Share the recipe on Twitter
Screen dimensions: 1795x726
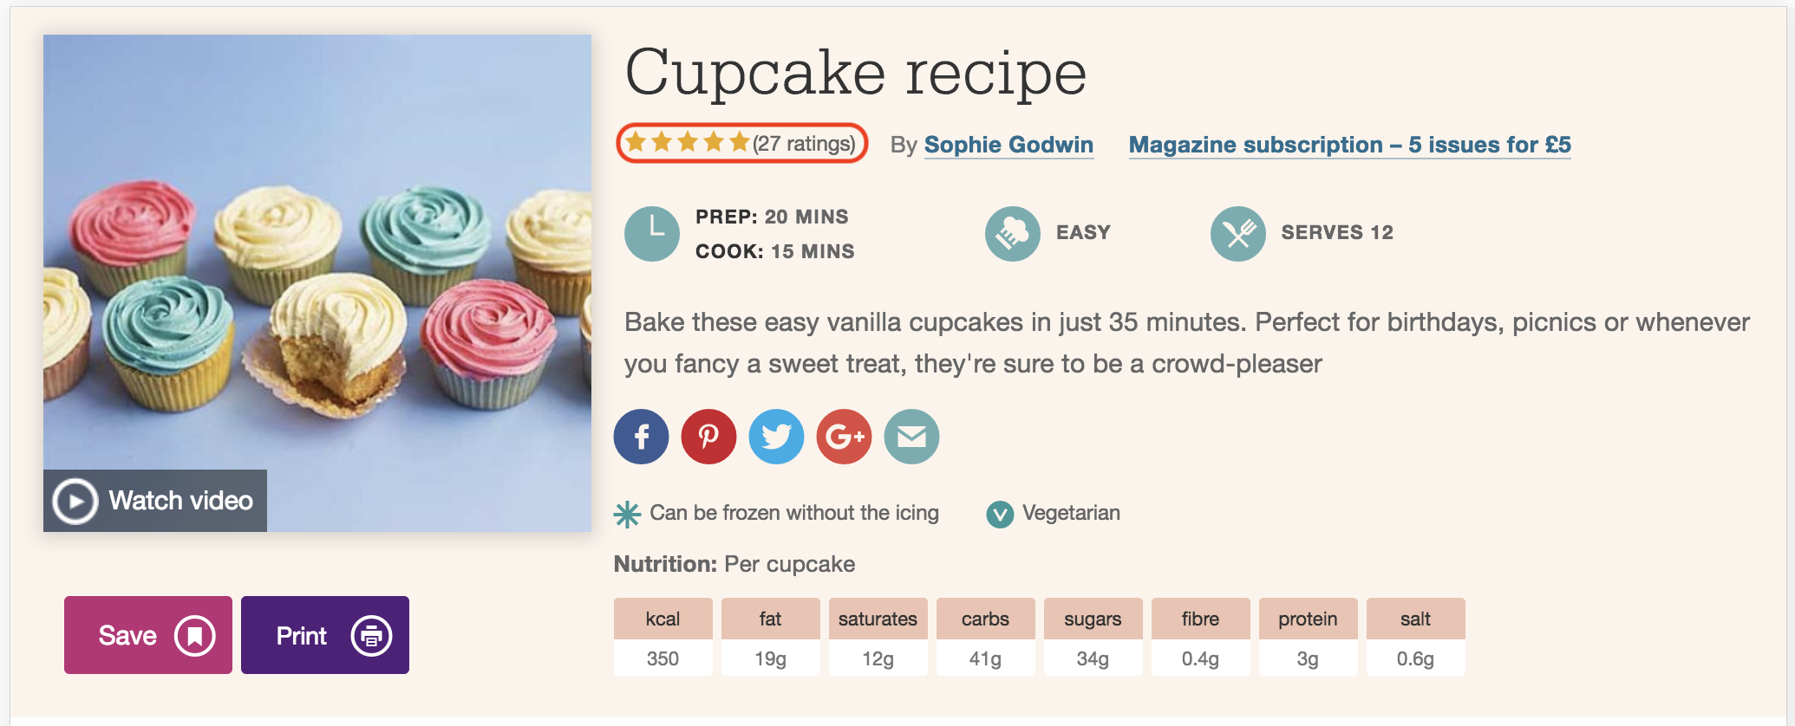(x=776, y=437)
